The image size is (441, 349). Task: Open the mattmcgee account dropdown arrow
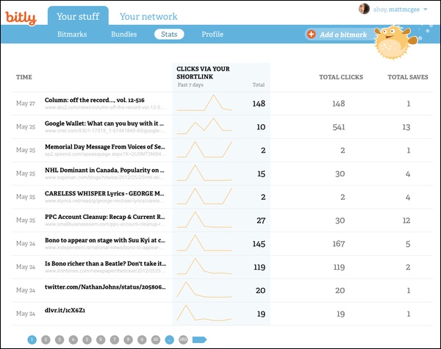pos(426,10)
